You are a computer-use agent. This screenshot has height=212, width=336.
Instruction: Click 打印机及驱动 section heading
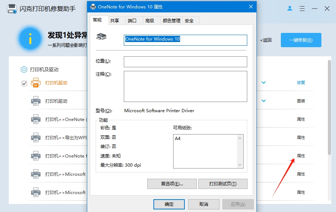point(44,69)
